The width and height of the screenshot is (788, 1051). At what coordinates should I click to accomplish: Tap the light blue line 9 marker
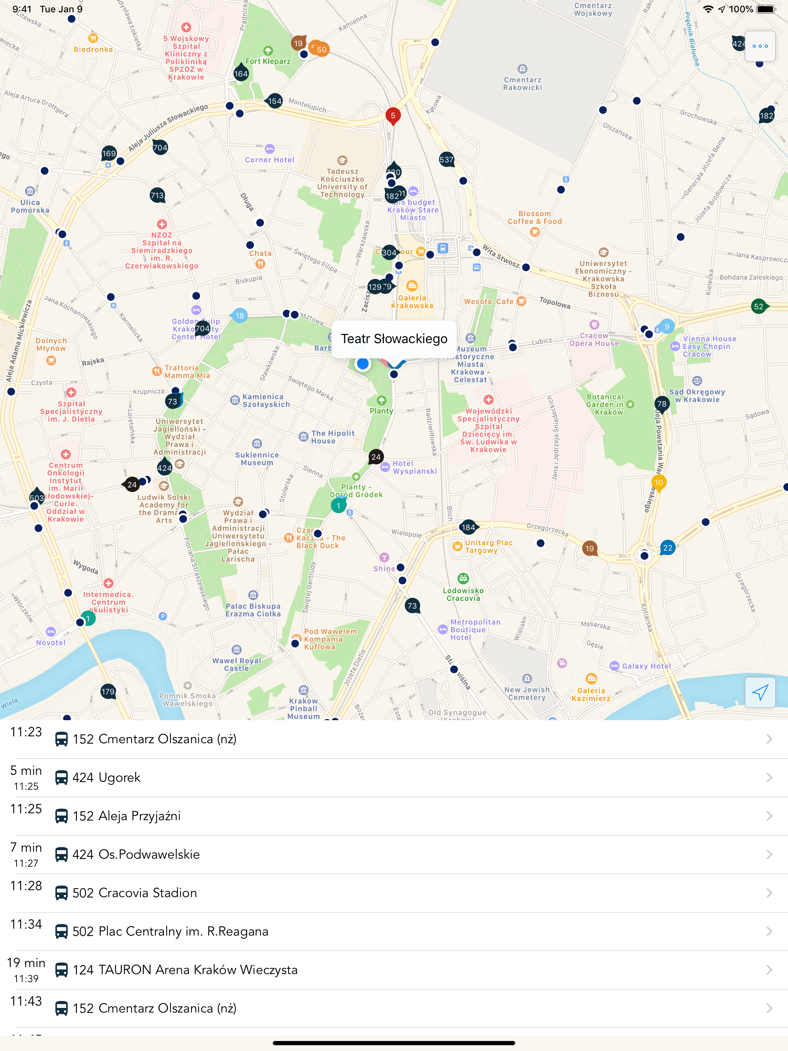(x=667, y=327)
